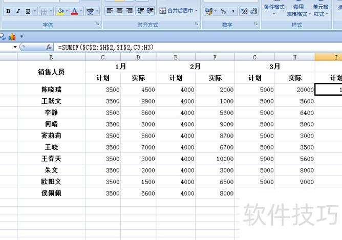Select the cell with name 侯佩佩
This screenshot has height=240, width=342.
point(51,193)
